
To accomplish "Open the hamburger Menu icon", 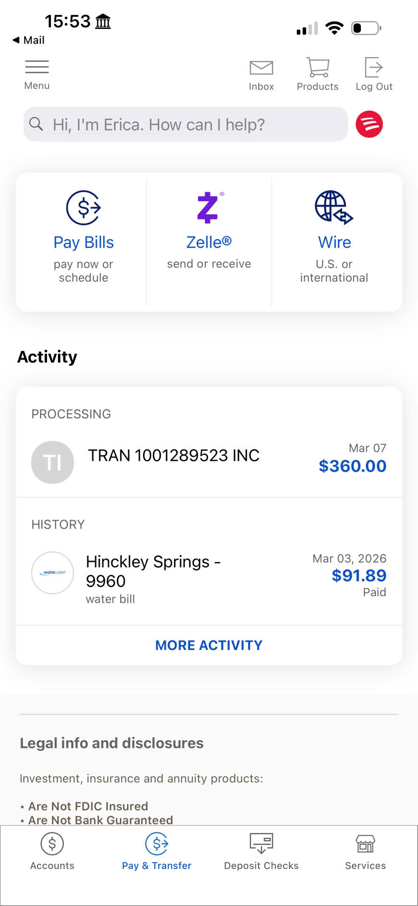I will pos(37,67).
